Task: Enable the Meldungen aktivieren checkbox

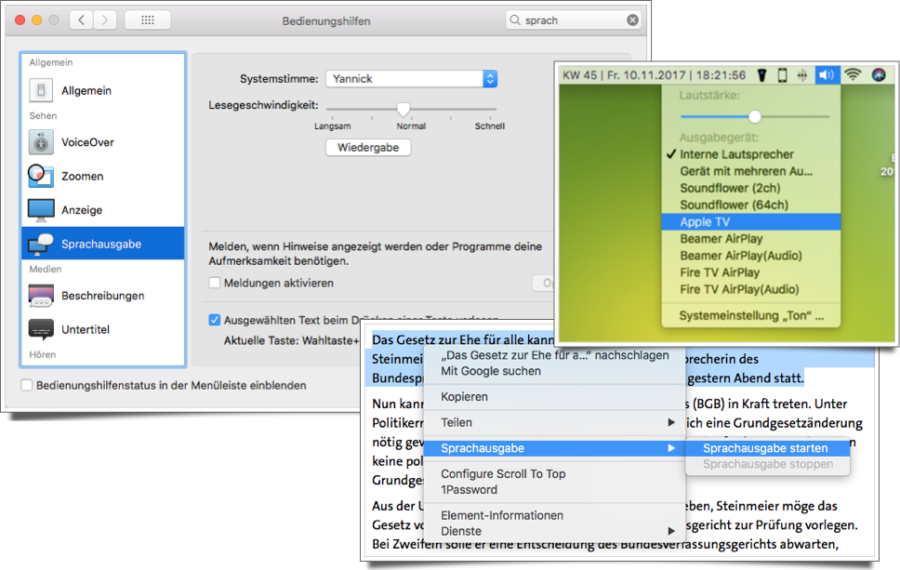Action: pos(215,283)
